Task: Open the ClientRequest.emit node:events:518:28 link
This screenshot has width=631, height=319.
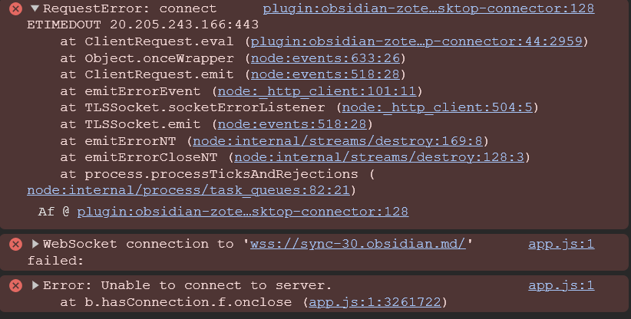Action: pos(325,74)
